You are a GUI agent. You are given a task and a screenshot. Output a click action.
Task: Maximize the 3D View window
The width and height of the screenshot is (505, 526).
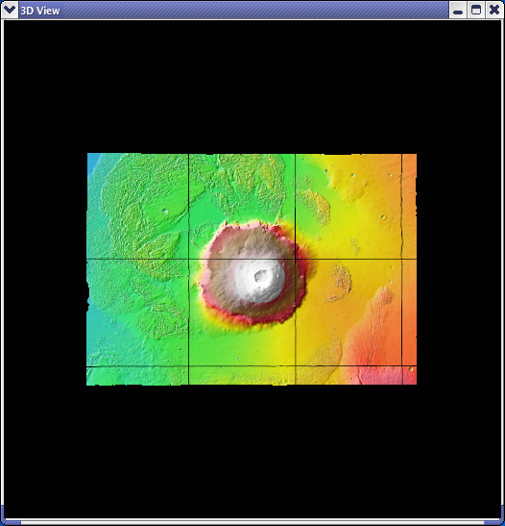tap(476, 10)
